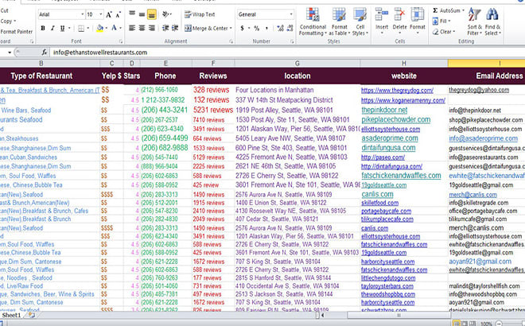Align cell text to the right

pos(152,28)
